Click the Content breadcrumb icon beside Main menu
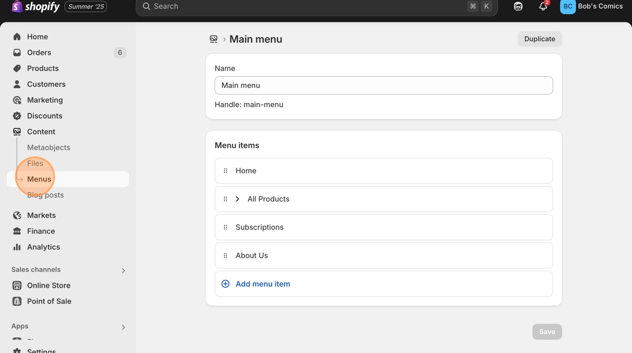The image size is (632, 353). coord(213,39)
